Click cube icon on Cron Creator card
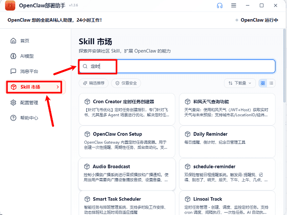Viewport: 287px width, 215px height. 87,102
